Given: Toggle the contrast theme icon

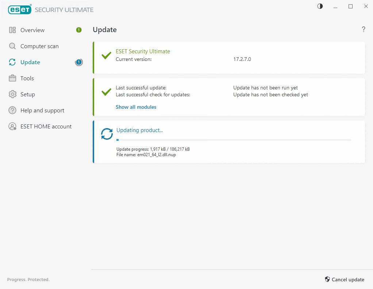Looking at the screenshot, I should pyautogui.click(x=320, y=7).
